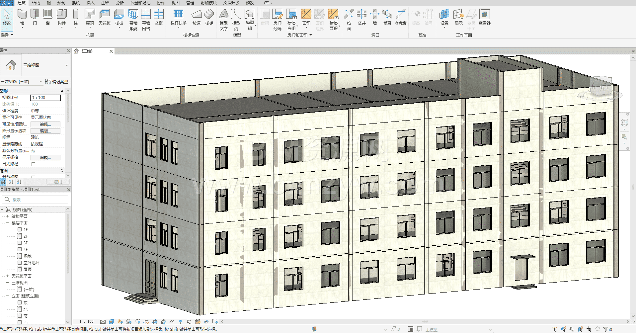The image size is (636, 333).
Task: Click 编辑 button for 图形显示选项
Action: 45,131
